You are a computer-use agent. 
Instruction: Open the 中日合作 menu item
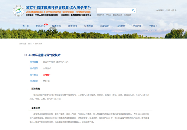pyautogui.click(x=137, y=26)
